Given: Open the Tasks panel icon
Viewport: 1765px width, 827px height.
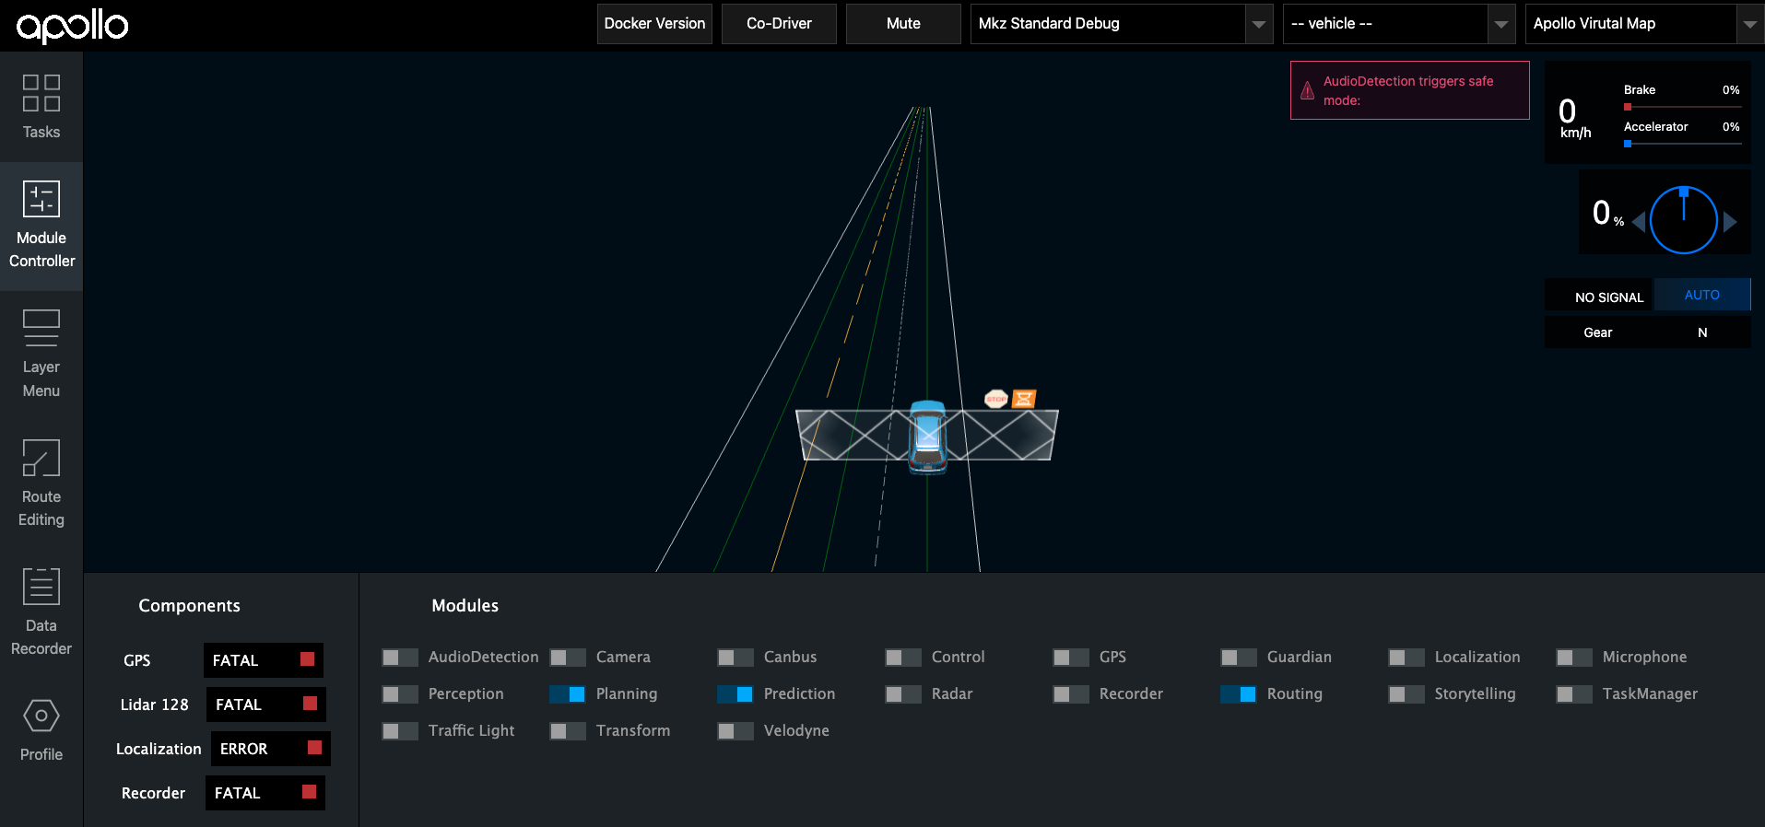Looking at the screenshot, I should tap(41, 94).
